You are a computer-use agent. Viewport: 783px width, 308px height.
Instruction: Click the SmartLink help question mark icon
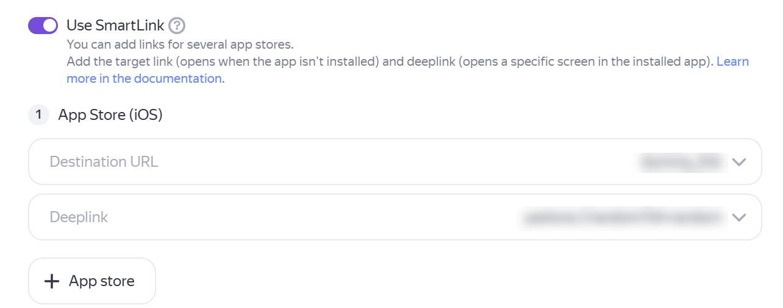(177, 26)
